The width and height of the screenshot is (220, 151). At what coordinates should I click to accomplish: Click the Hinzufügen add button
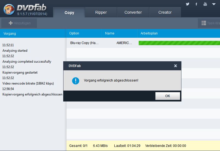tap(19, 23)
